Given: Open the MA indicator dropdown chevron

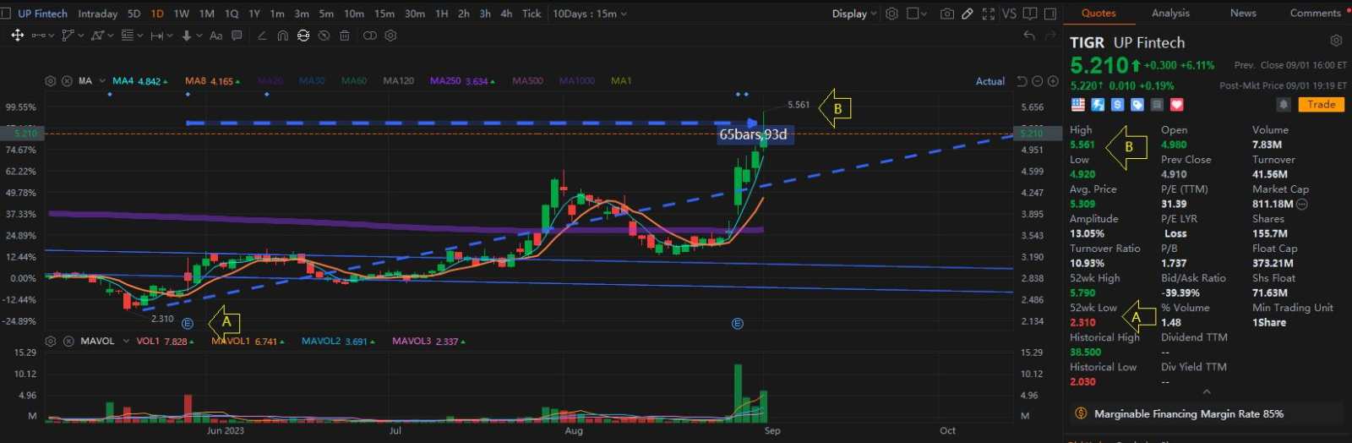Looking at the screenshot, I should point(102,81).
